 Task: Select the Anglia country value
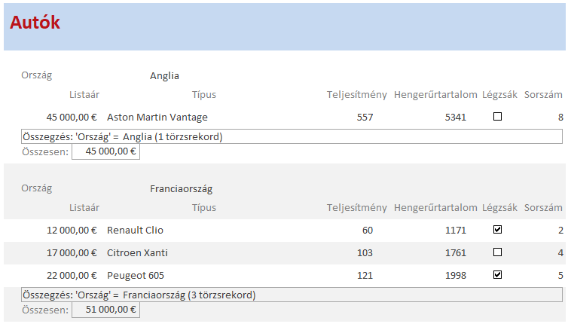coord(164,75)
